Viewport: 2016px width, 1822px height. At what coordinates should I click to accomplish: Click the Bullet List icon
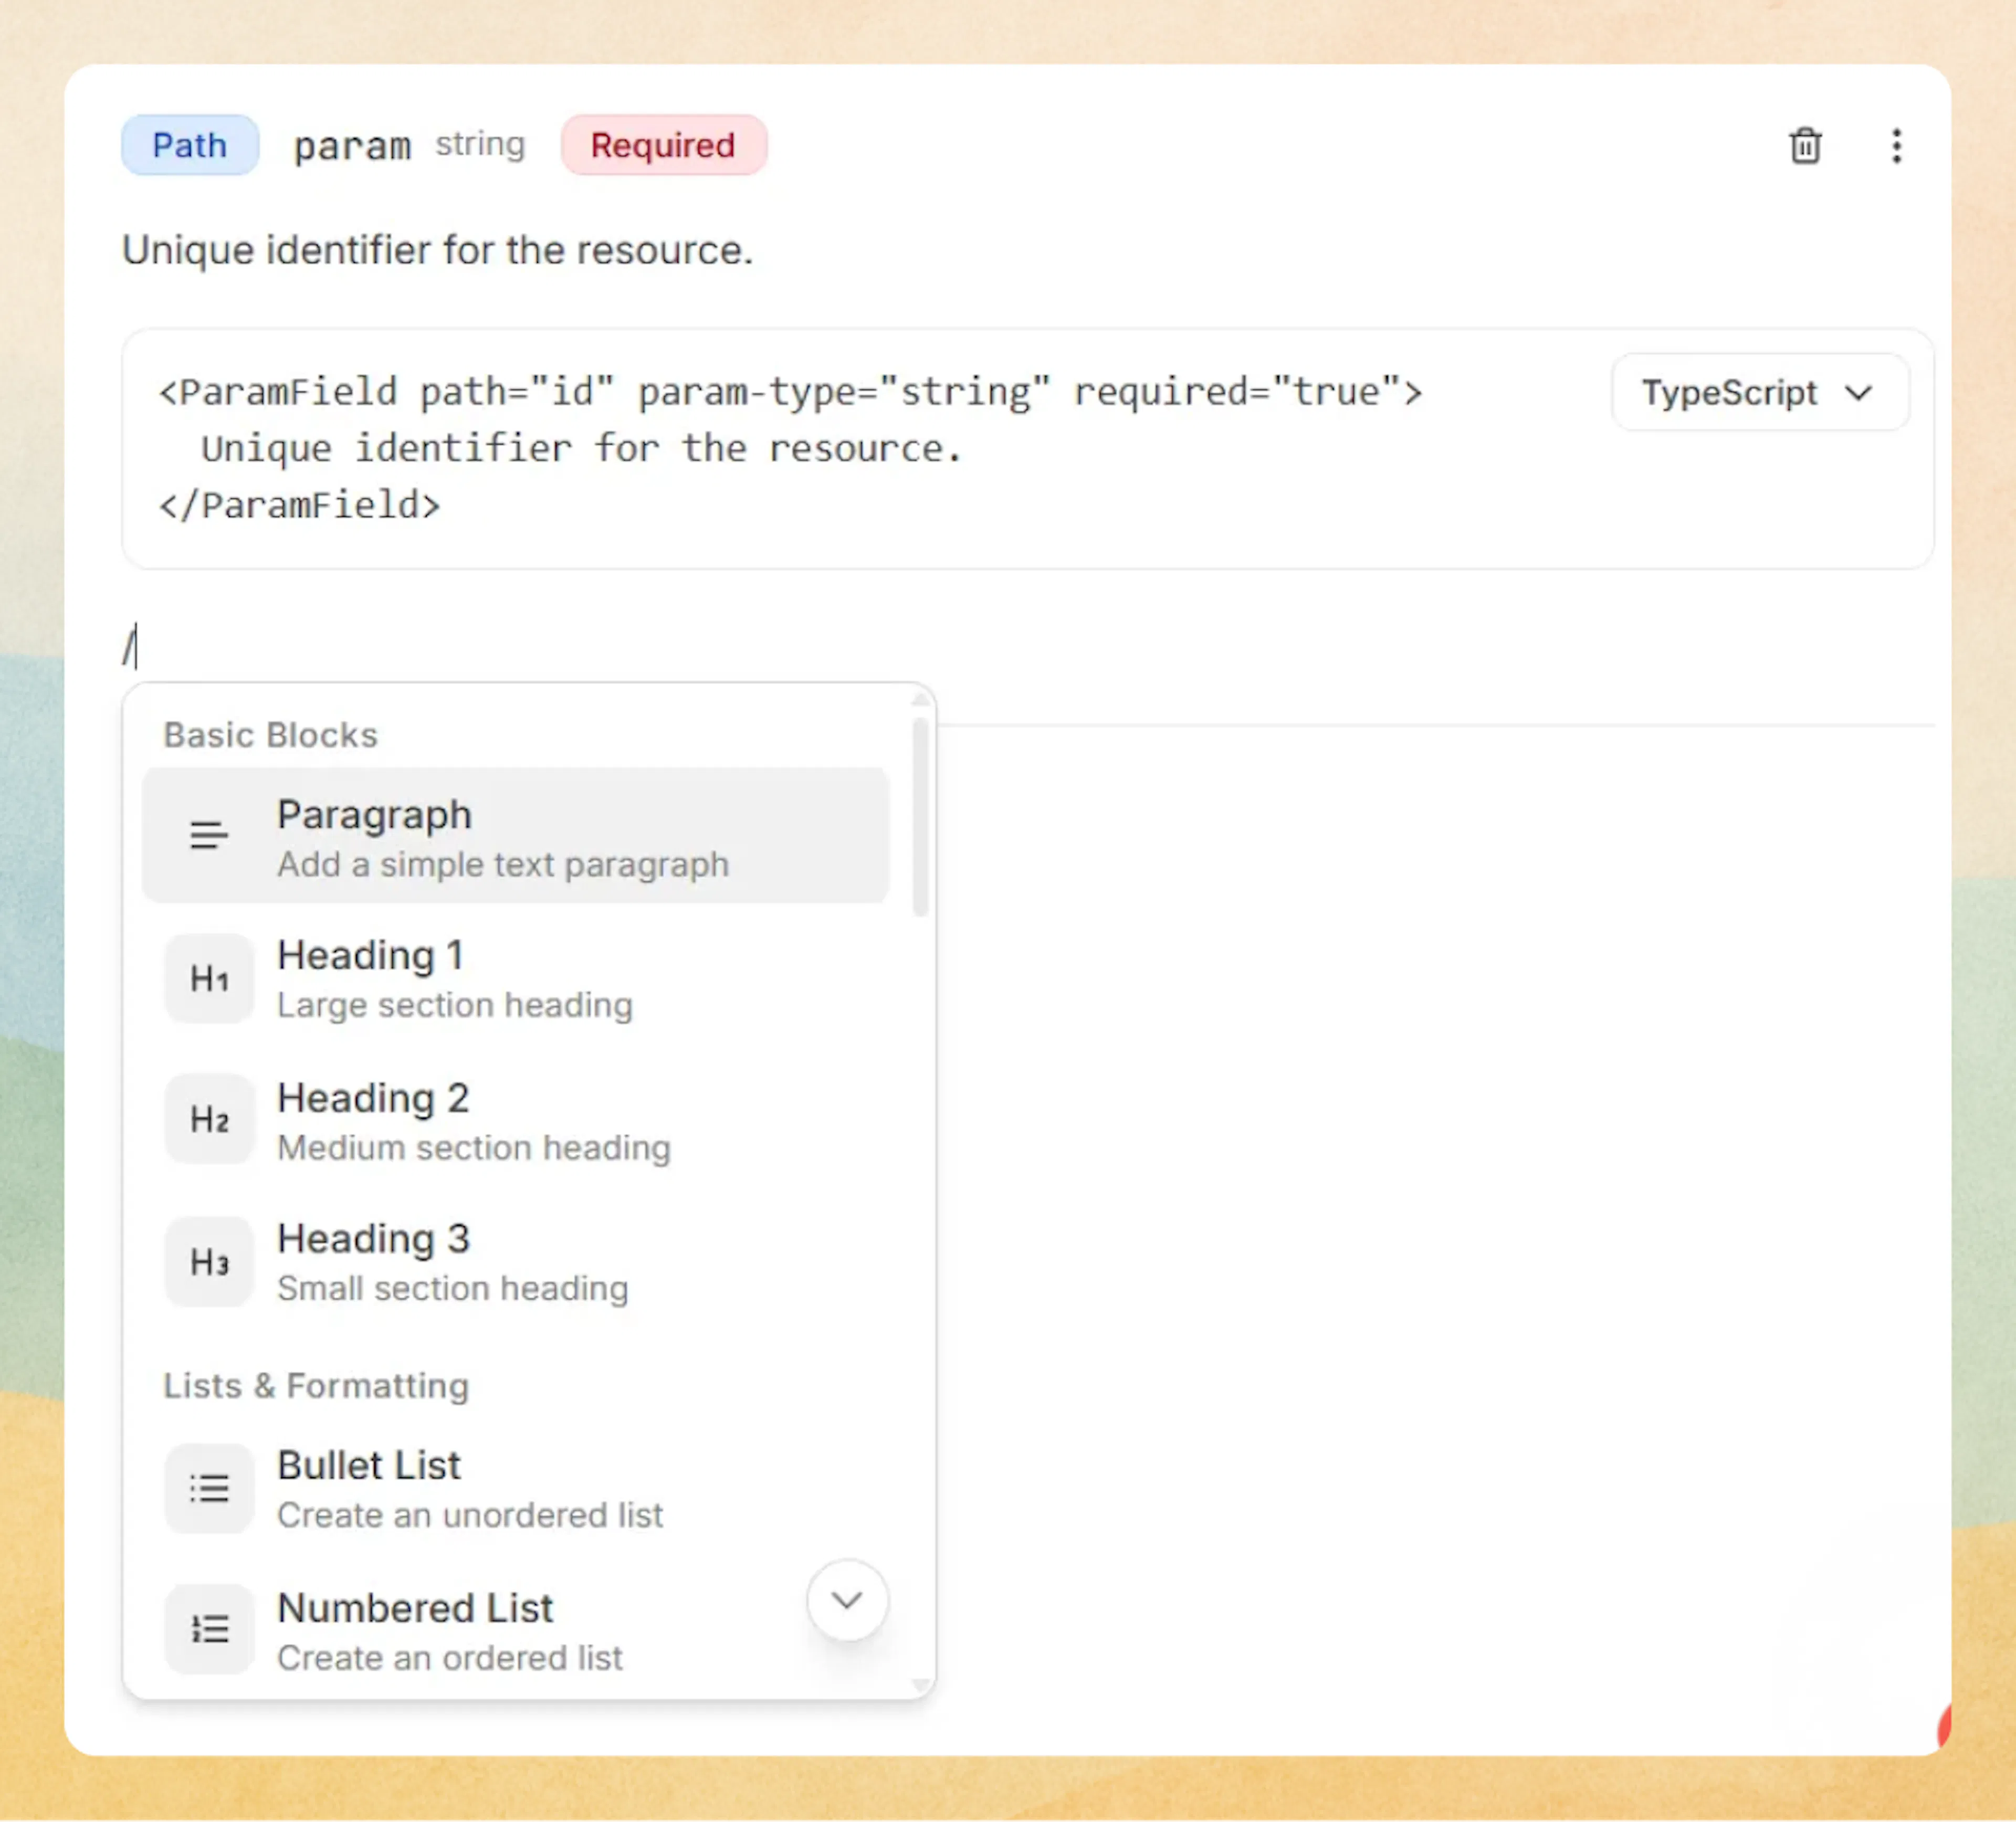point(209,1488)
